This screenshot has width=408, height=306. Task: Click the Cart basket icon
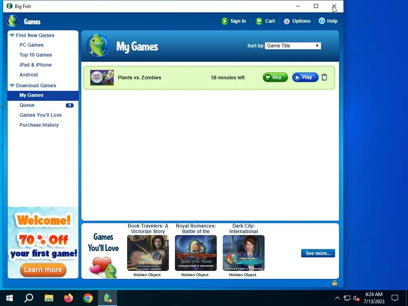coord(259,21)
